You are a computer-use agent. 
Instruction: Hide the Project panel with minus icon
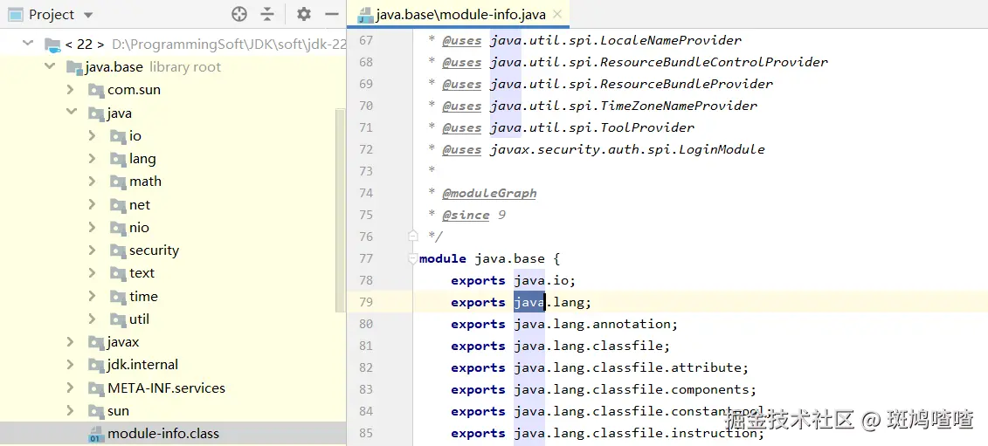point(331,14)
